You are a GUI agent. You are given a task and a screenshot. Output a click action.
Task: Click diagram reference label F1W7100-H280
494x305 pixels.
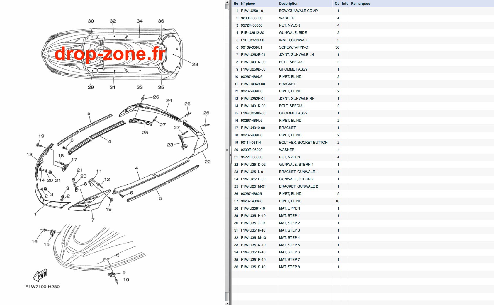tap(43, 287)
